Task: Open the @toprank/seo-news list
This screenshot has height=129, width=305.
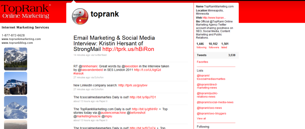Action: coord(209,108)
